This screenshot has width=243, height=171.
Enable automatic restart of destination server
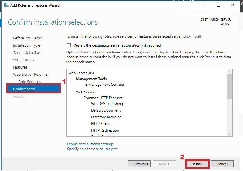pyautogui.click(x=69, y=45)
